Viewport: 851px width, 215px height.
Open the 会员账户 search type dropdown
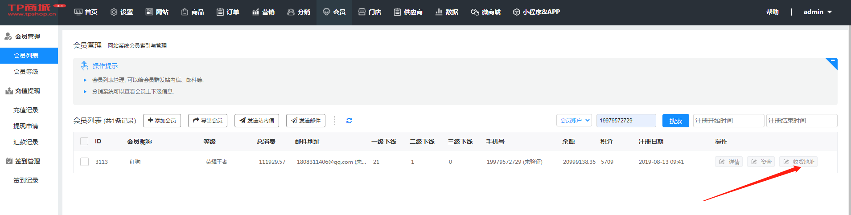[x=574, y=121]
